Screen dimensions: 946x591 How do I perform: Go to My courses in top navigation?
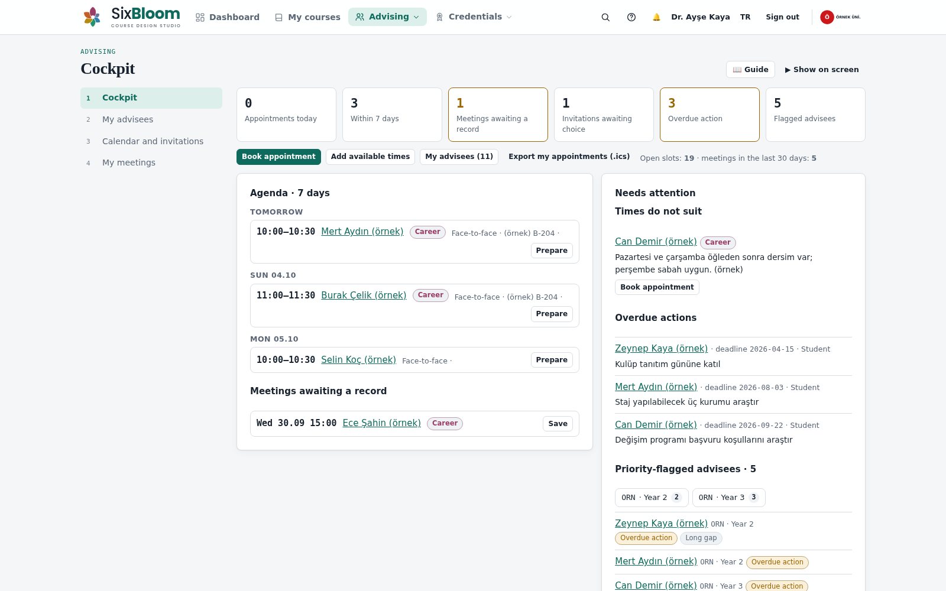point(308,17)
